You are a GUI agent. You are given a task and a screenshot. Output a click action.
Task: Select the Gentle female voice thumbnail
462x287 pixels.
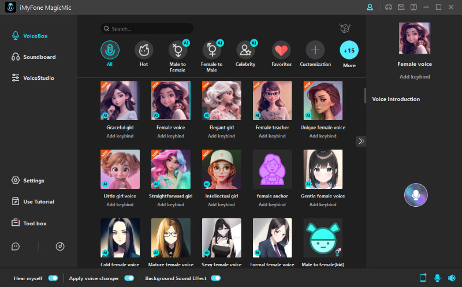(x=323, y=169)
